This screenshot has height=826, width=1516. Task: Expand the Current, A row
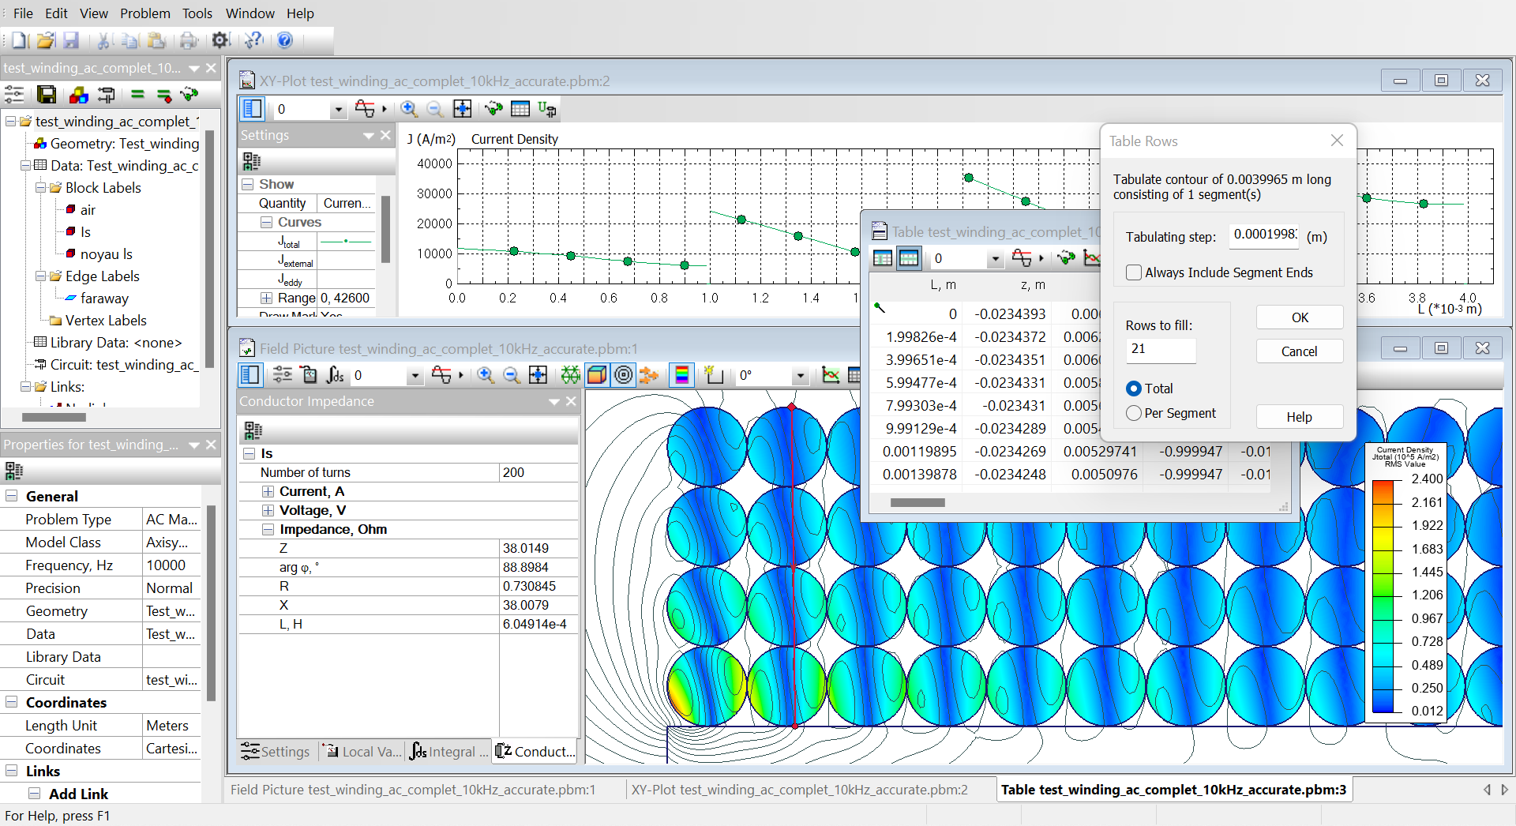[x=268, y=491]
